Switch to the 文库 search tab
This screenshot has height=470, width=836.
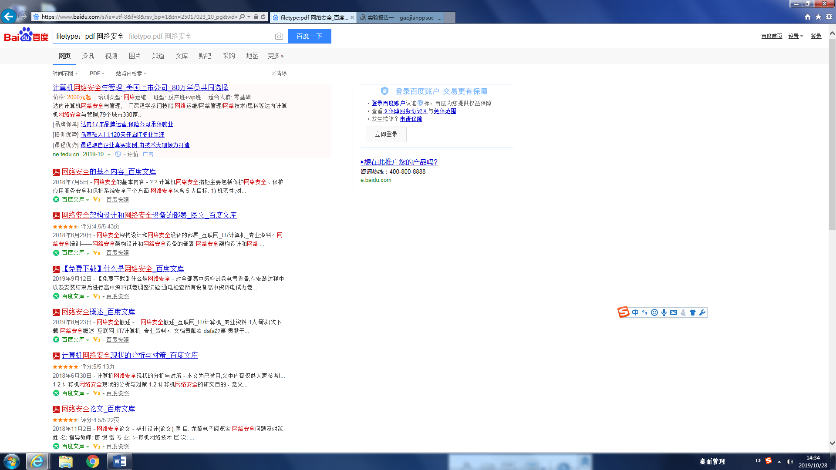coord(182,56)
